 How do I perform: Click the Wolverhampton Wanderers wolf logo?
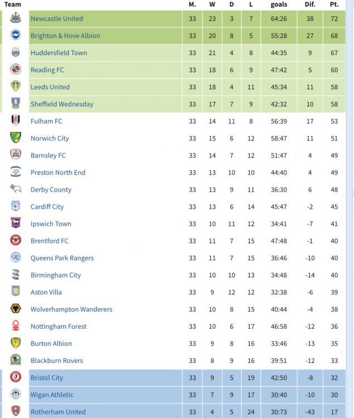[x=16, y=309]
